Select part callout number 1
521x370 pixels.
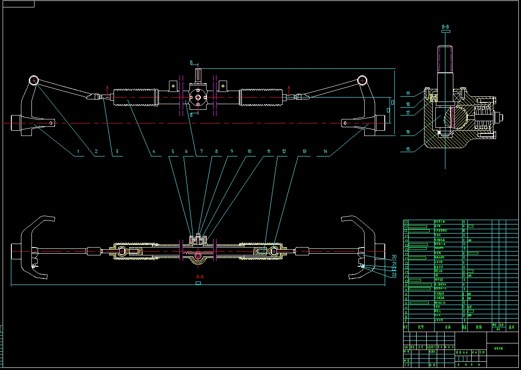tap(78, 152)
